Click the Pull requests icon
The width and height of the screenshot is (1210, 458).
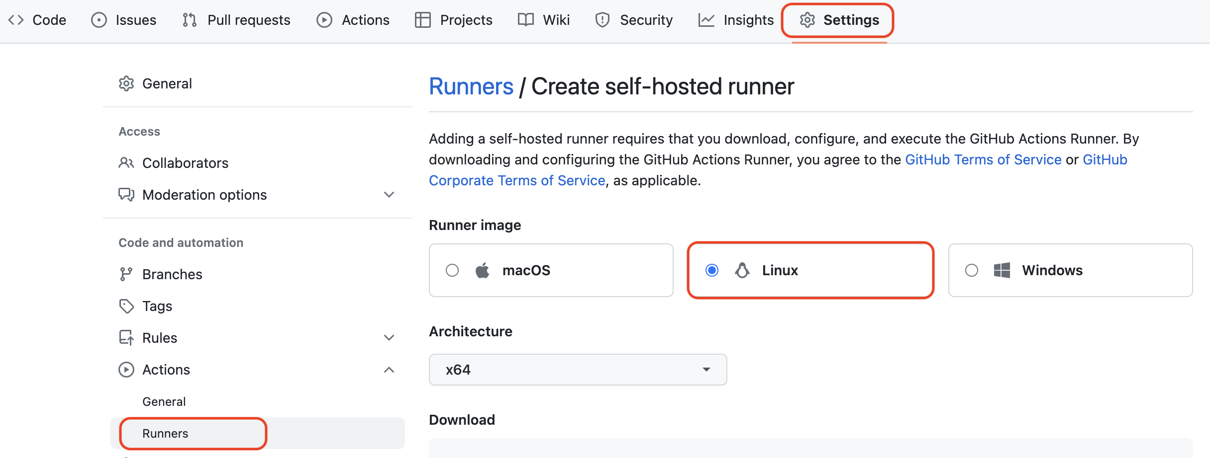(x=190, y=20)
